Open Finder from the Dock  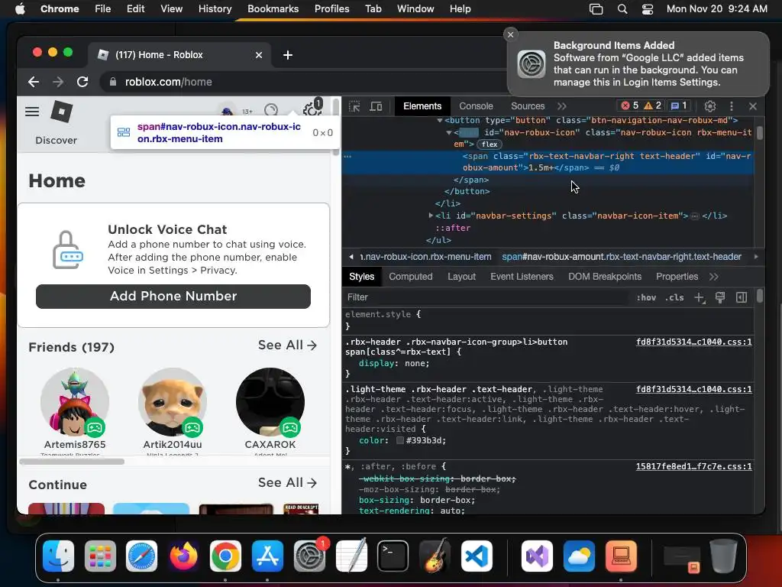coord(58,556)
